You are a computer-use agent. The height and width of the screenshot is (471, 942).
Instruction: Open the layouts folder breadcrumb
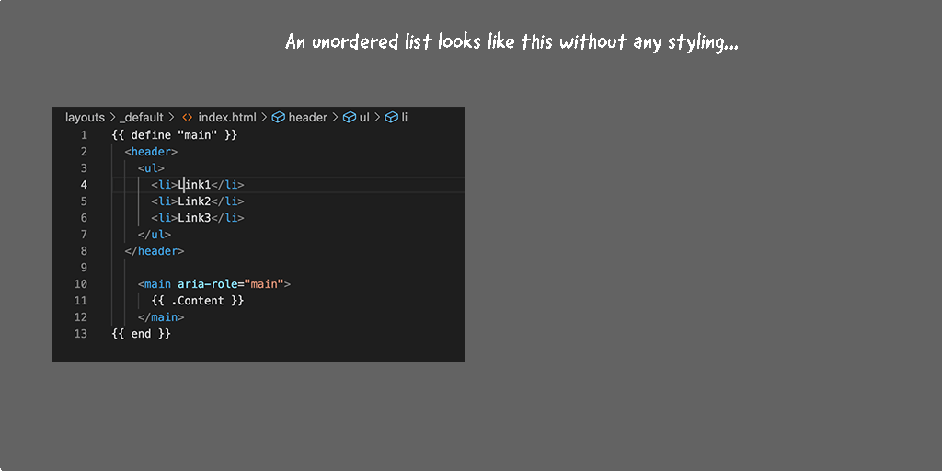point(85,118)
